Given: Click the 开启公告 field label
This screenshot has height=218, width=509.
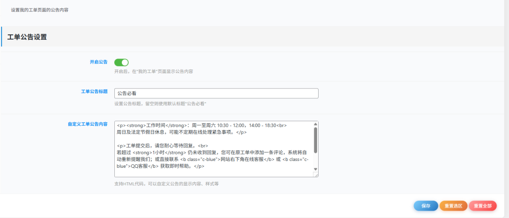Looking at the screenshot, I should 98,62.
